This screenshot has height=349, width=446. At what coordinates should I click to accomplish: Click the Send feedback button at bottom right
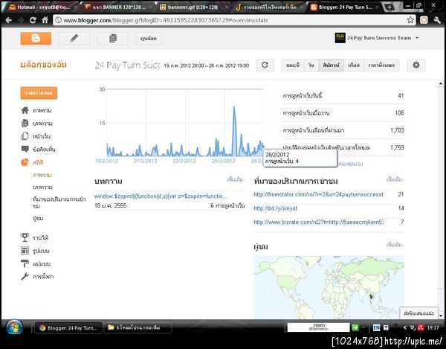(419, 313)
